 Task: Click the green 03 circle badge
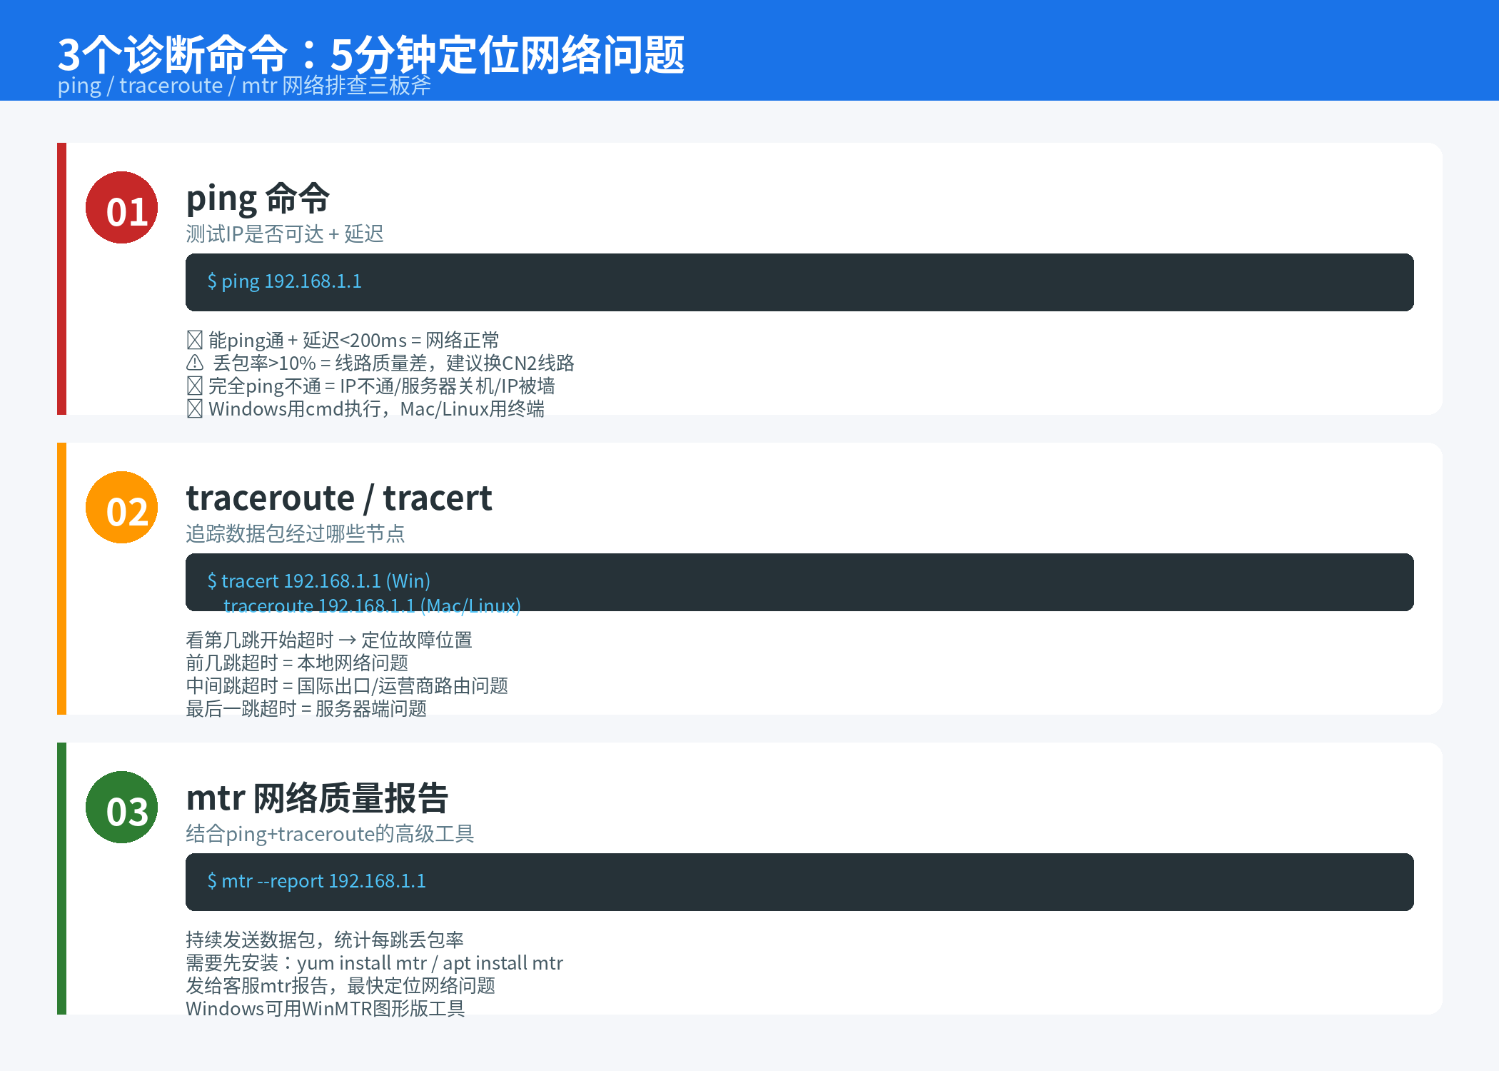click(121, 807)
